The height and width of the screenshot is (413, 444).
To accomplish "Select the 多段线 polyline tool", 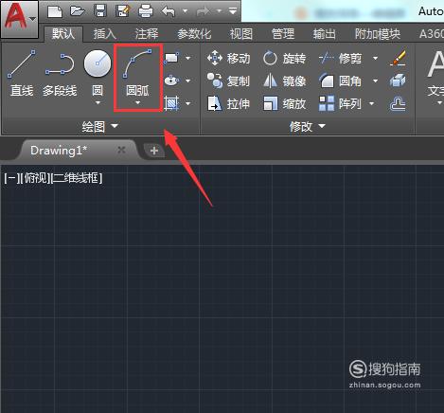I will (60, 73).
